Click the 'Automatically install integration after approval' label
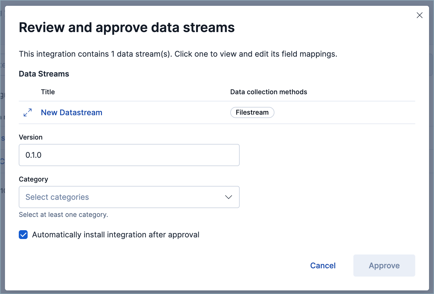434x294 pixels. pyautogui.click(x=116, y=235)
